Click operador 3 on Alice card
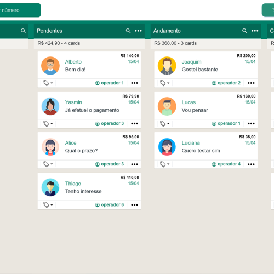This screenshot has height=274, width=274. (110, 164)
